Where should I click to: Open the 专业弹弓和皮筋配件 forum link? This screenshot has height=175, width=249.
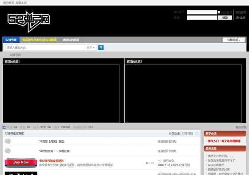51,161
